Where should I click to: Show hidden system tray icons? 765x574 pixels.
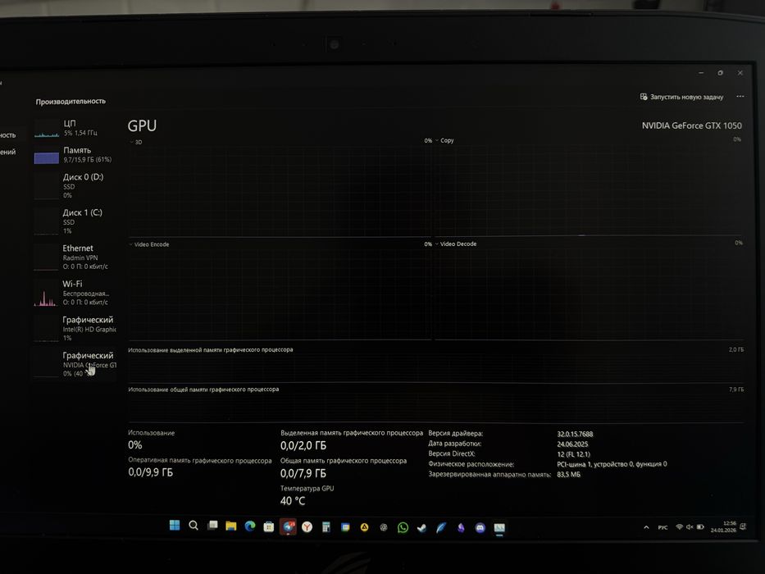646,527
